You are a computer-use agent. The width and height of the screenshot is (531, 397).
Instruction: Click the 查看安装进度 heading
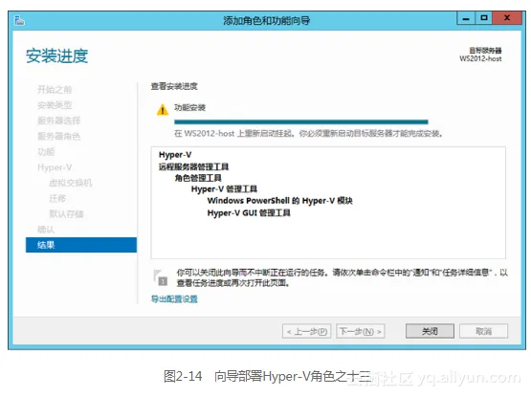pos(174,86)
